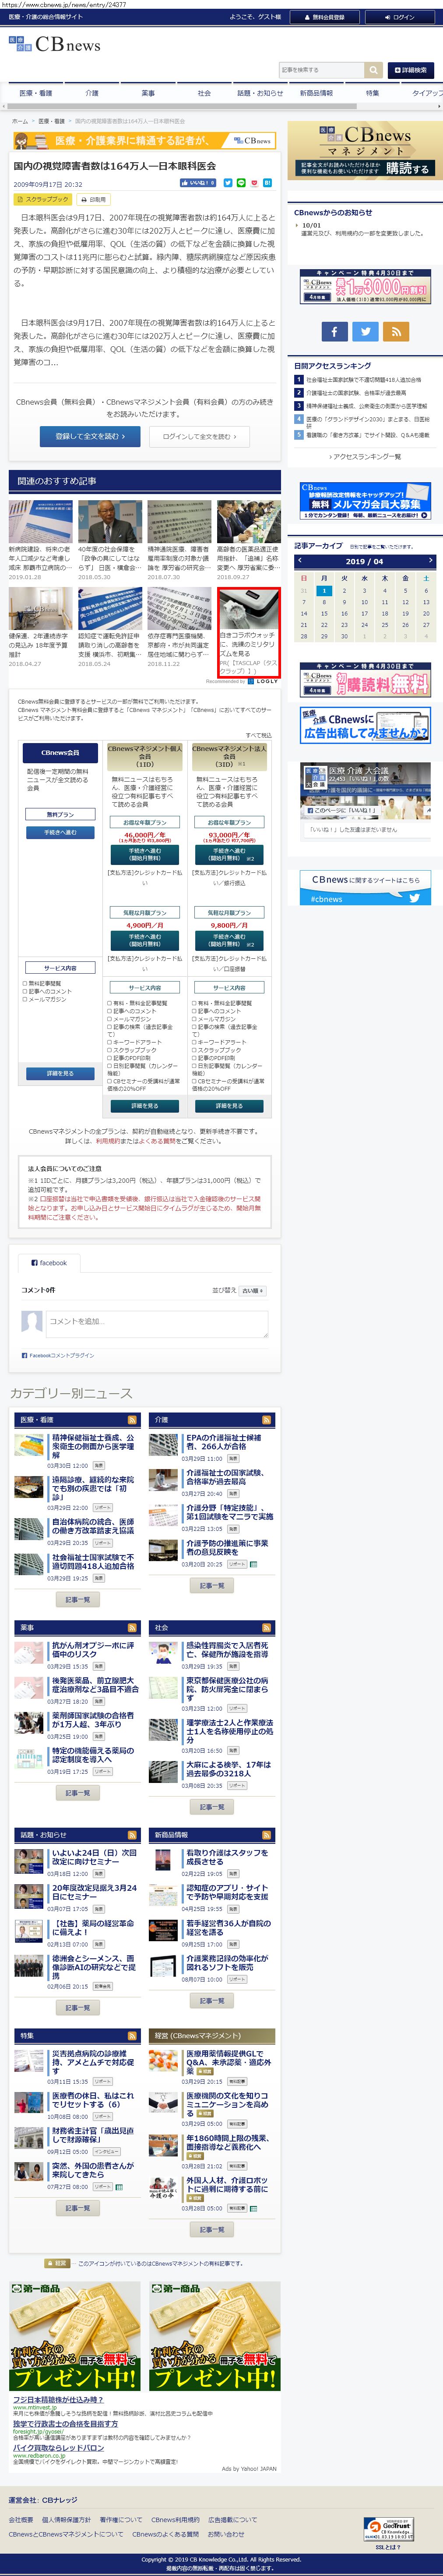The image size is (443, 2576).
Task: Click 登録して全文を読む blue button
Action: (90, 436)
